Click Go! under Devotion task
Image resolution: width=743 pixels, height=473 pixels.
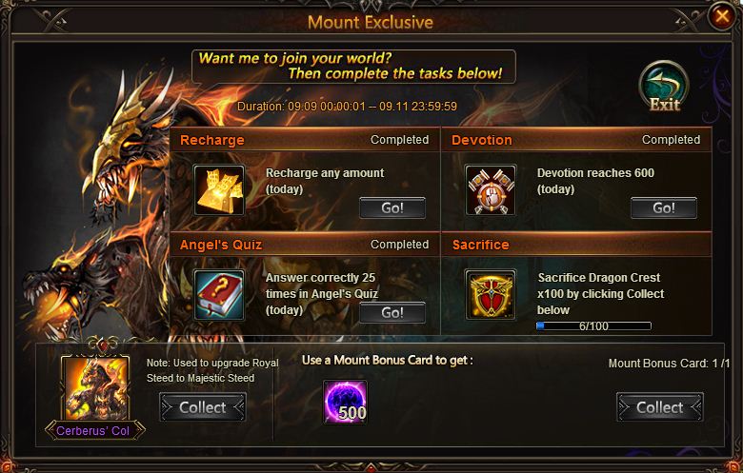[664, 207]
